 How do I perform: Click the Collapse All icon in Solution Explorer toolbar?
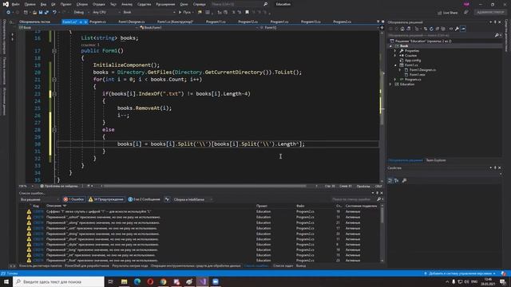pos(437,29)
